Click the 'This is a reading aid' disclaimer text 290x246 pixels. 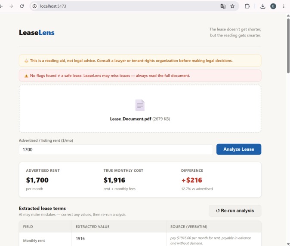pyautogui.click(x=131, y=61)
